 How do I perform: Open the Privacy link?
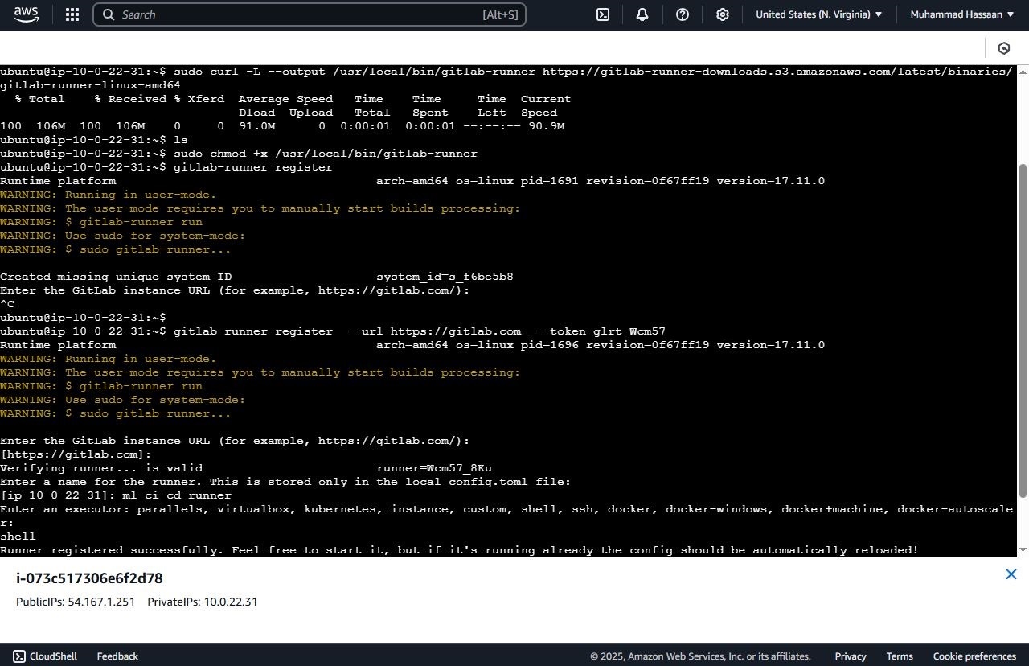(851, 656)
